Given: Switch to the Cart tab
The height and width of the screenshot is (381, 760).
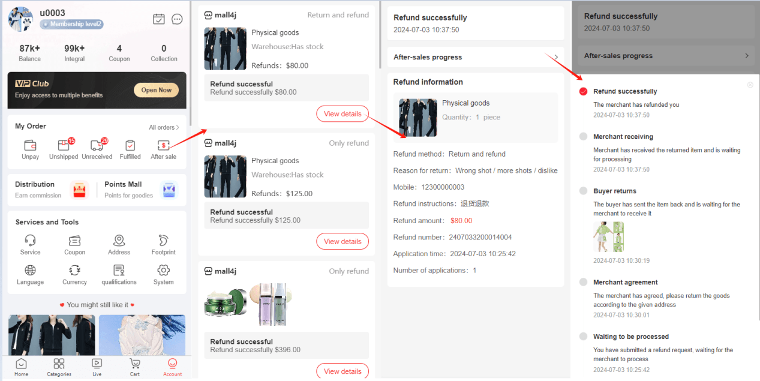Looking at the screenshot, I should click(x=135, y=368).
